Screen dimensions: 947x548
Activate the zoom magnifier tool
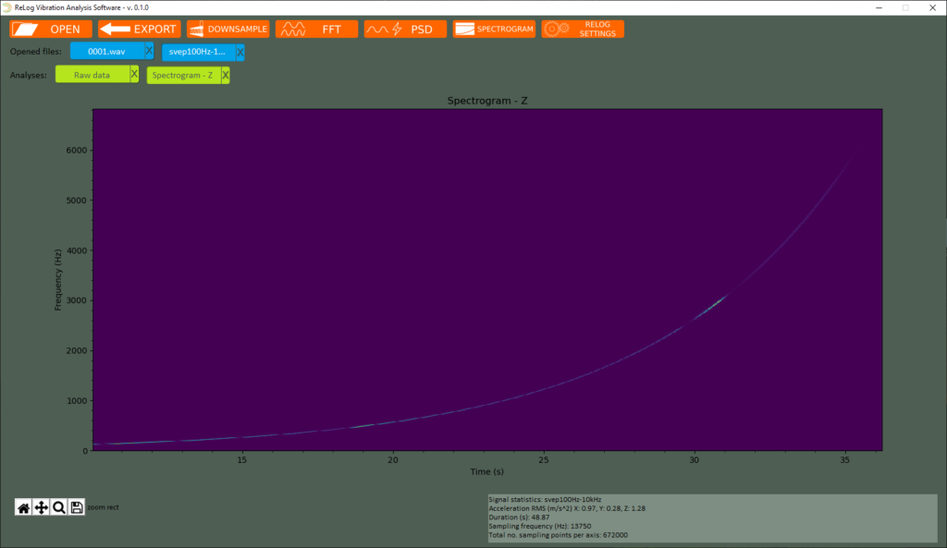click(58, 507)
